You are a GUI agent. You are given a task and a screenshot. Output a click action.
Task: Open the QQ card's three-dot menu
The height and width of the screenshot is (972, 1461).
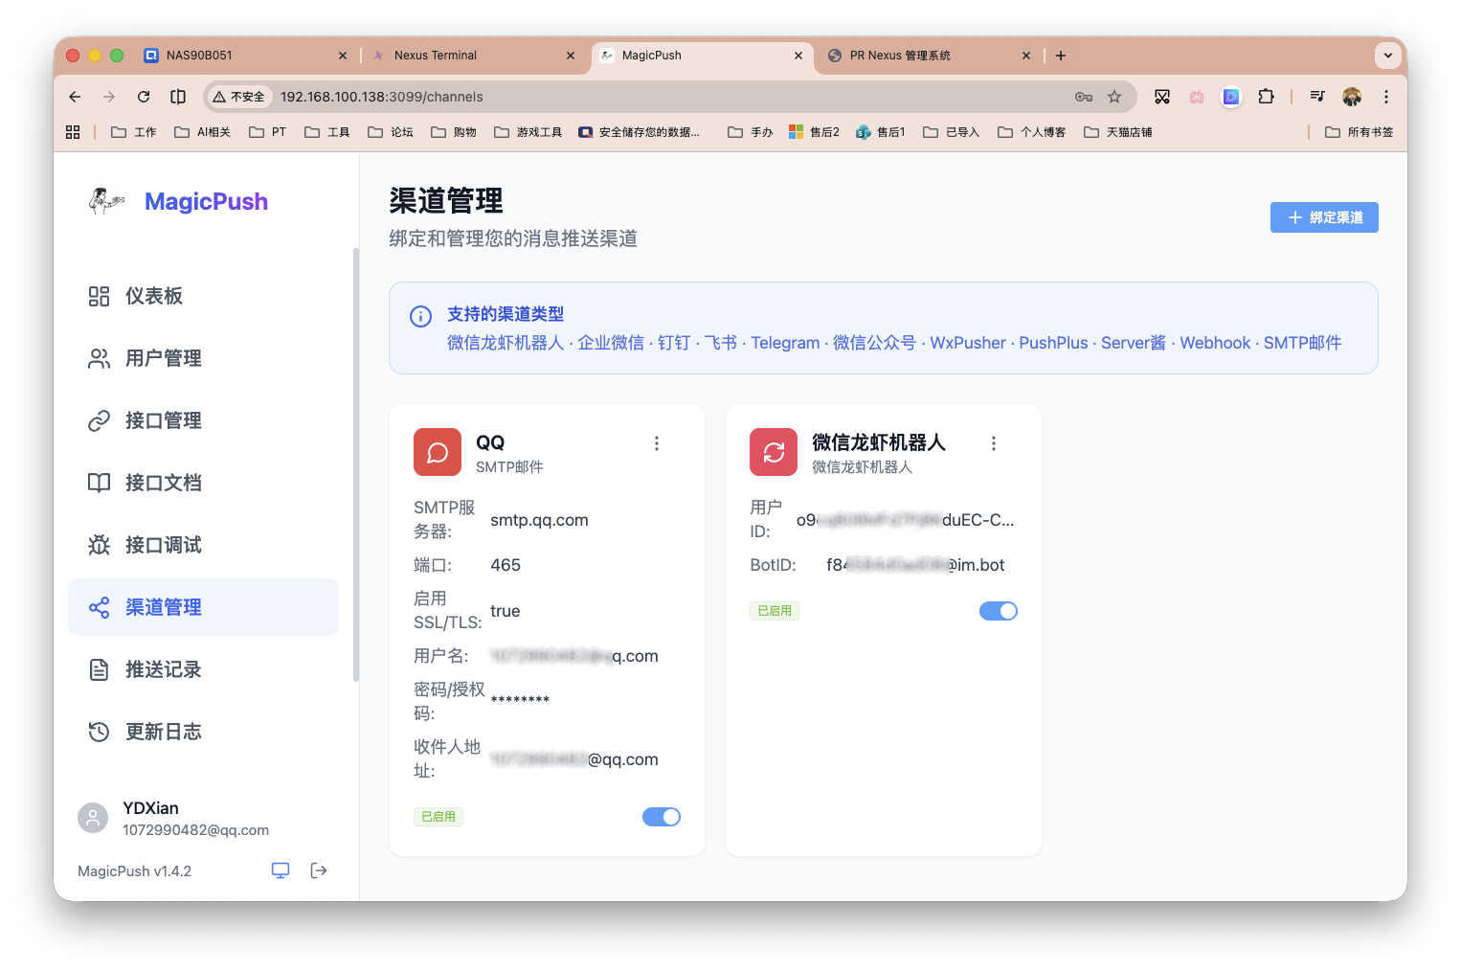point(657,442)
